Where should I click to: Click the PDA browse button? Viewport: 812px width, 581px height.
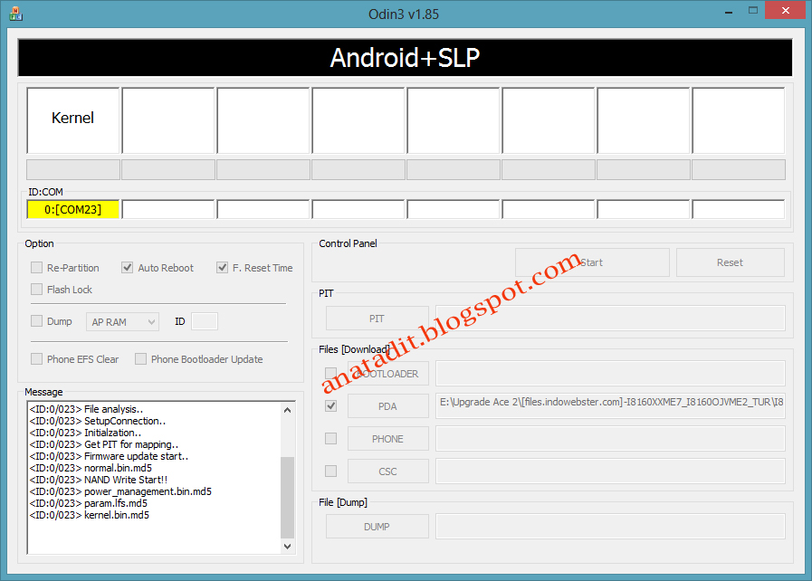coord(387,406)
